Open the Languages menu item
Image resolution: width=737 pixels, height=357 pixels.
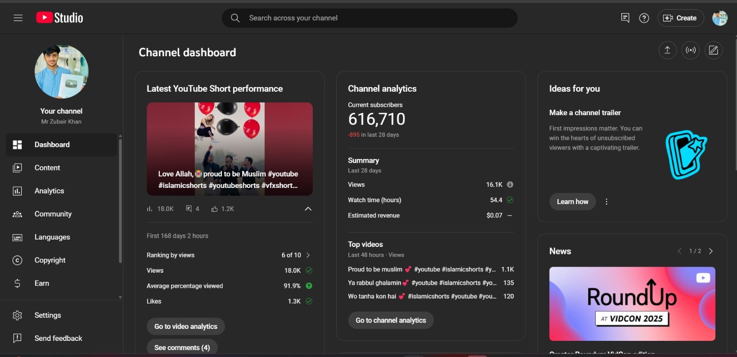[61, 237]
